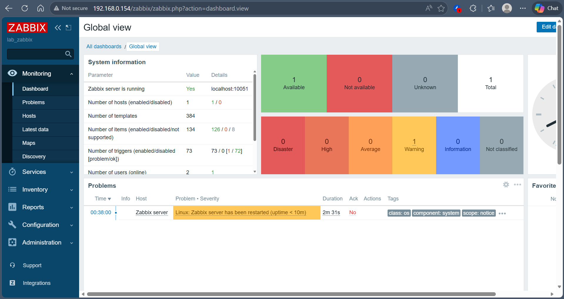Click the Monitoring eye icon
The image size is (564, 299).
[12, 73]
